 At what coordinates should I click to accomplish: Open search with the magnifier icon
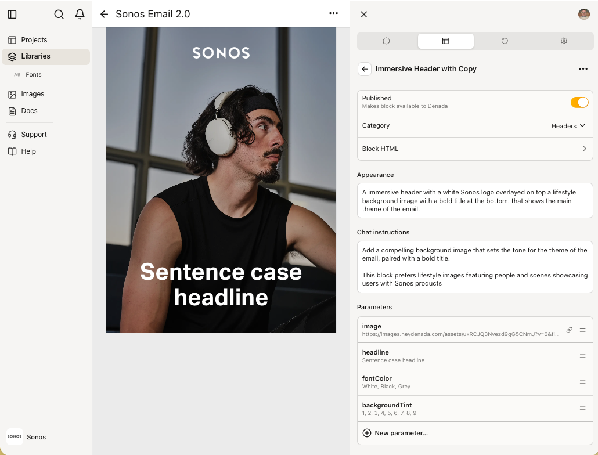click(x=59, y=15)
